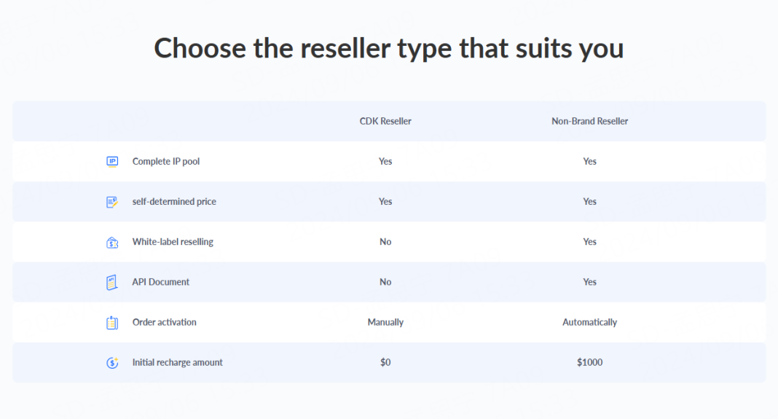Click the $0 recharge amount value

pos(385,362)
